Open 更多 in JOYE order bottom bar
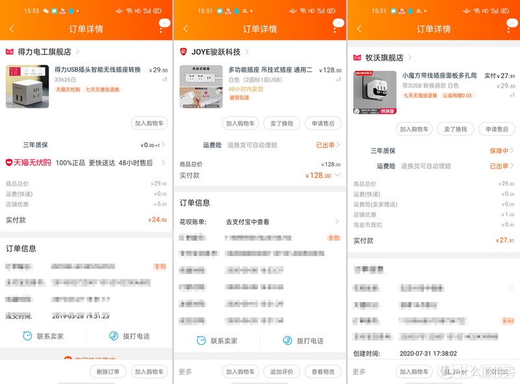The image size is (520, 384). coord(185,372)
